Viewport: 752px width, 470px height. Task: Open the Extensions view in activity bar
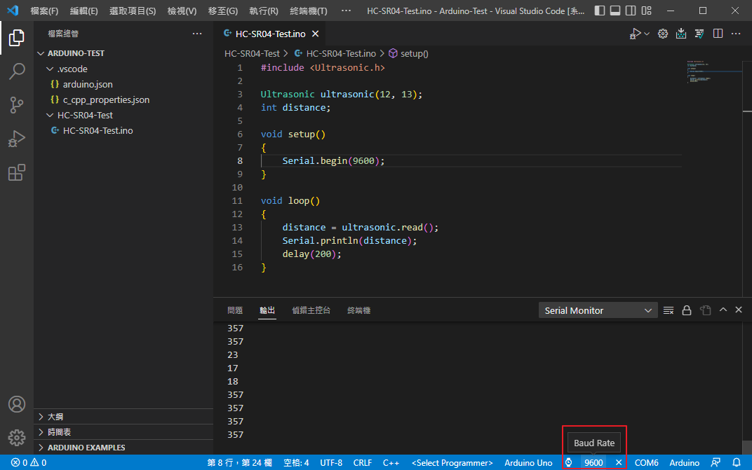tap(17, 172)
